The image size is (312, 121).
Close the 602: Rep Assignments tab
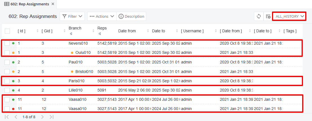coord(52,4)
